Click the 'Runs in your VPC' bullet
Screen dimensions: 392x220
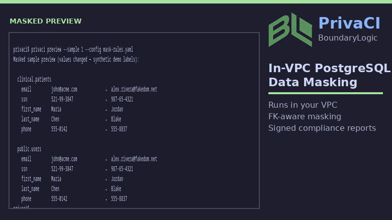pos(303,105)
